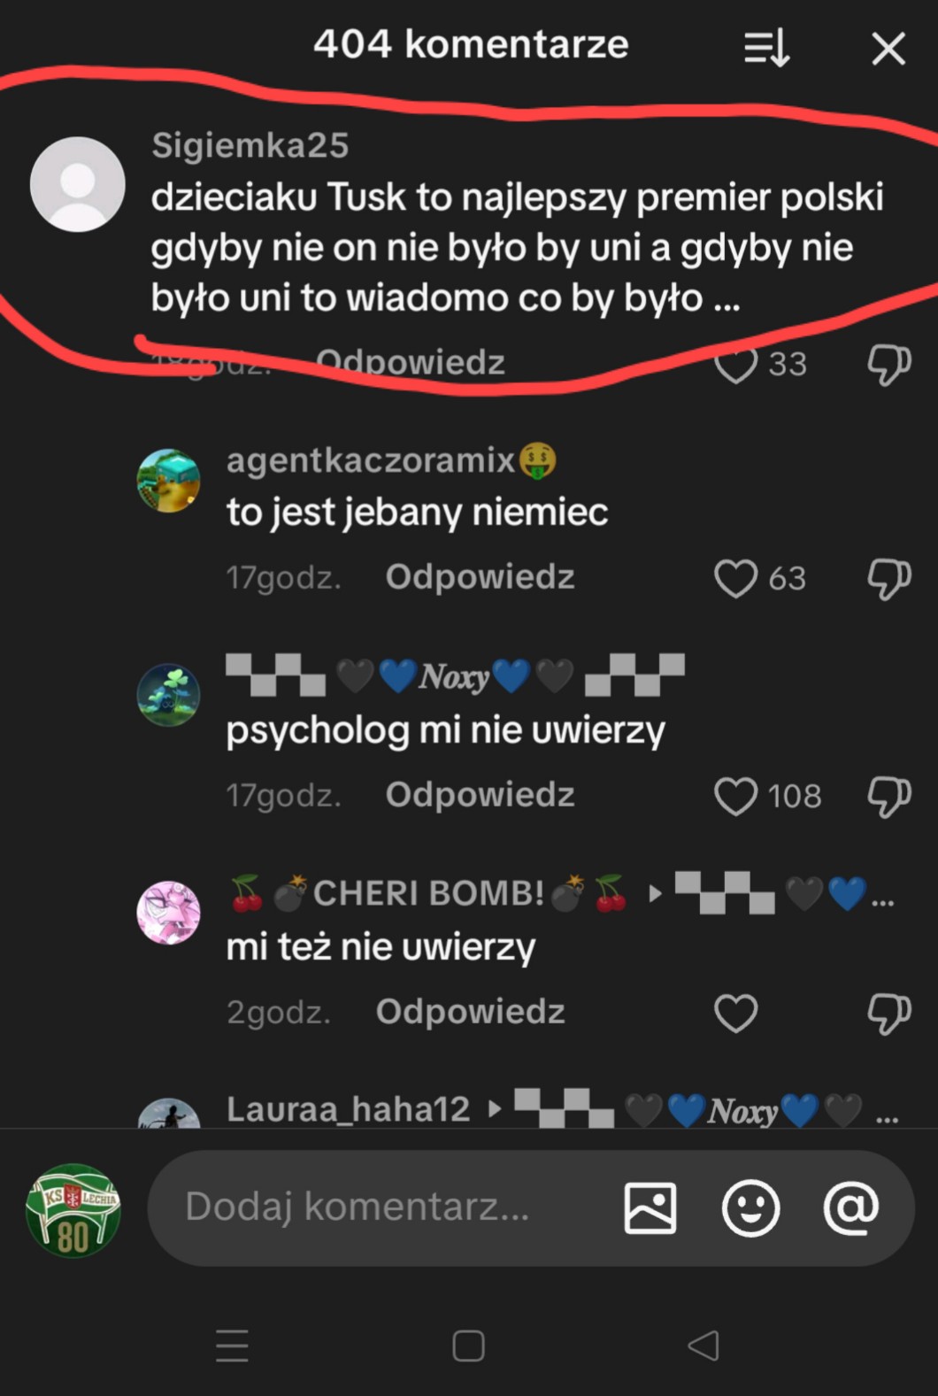938x1396 pixels.
Task: Dislike the "psycholog mi nie uwierzy" comment
Action: [x=888, y=796]
